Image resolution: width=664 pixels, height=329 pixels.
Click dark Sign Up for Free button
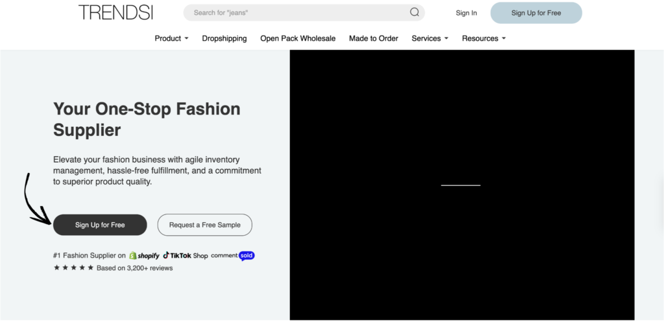point(100,225)
